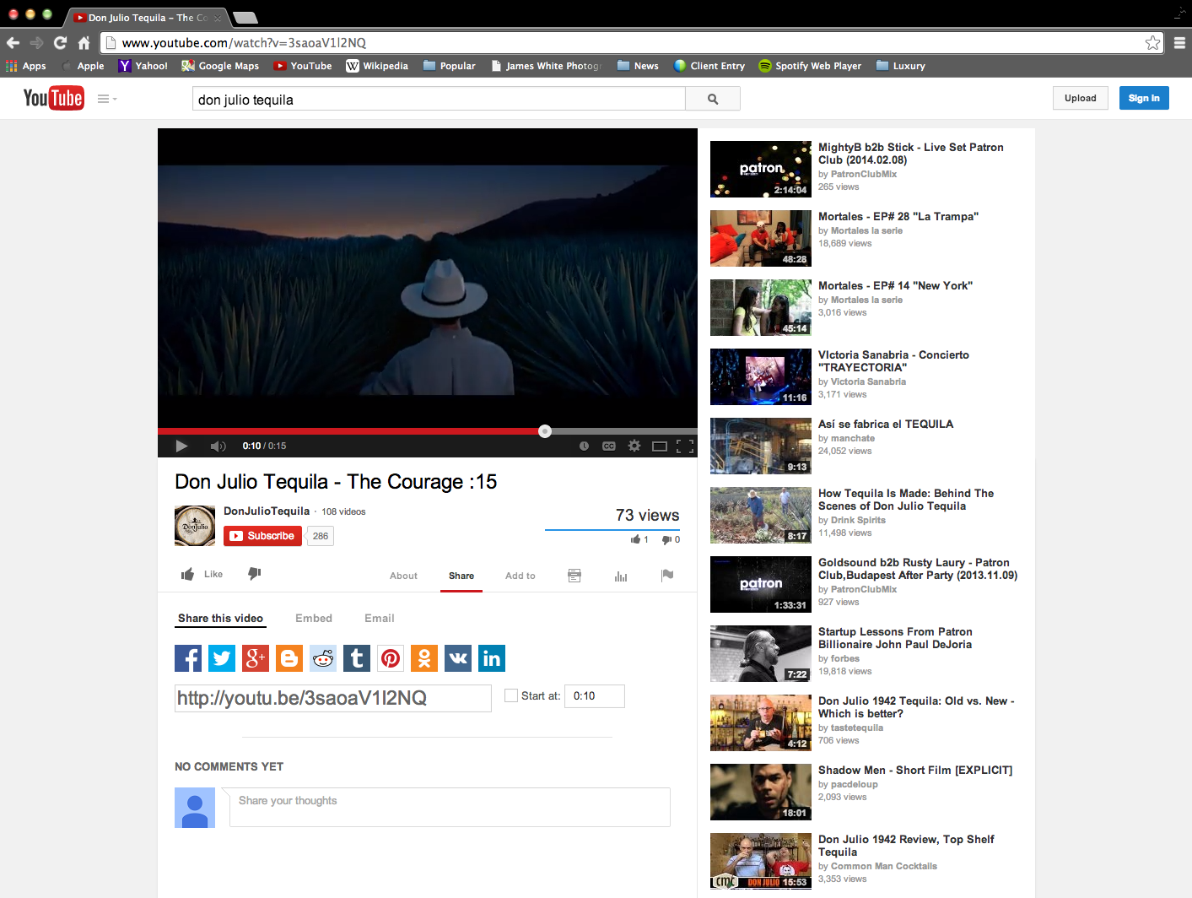
Task: Reload the page in browser
Action: pyautogui.click(x=60, y=43)
